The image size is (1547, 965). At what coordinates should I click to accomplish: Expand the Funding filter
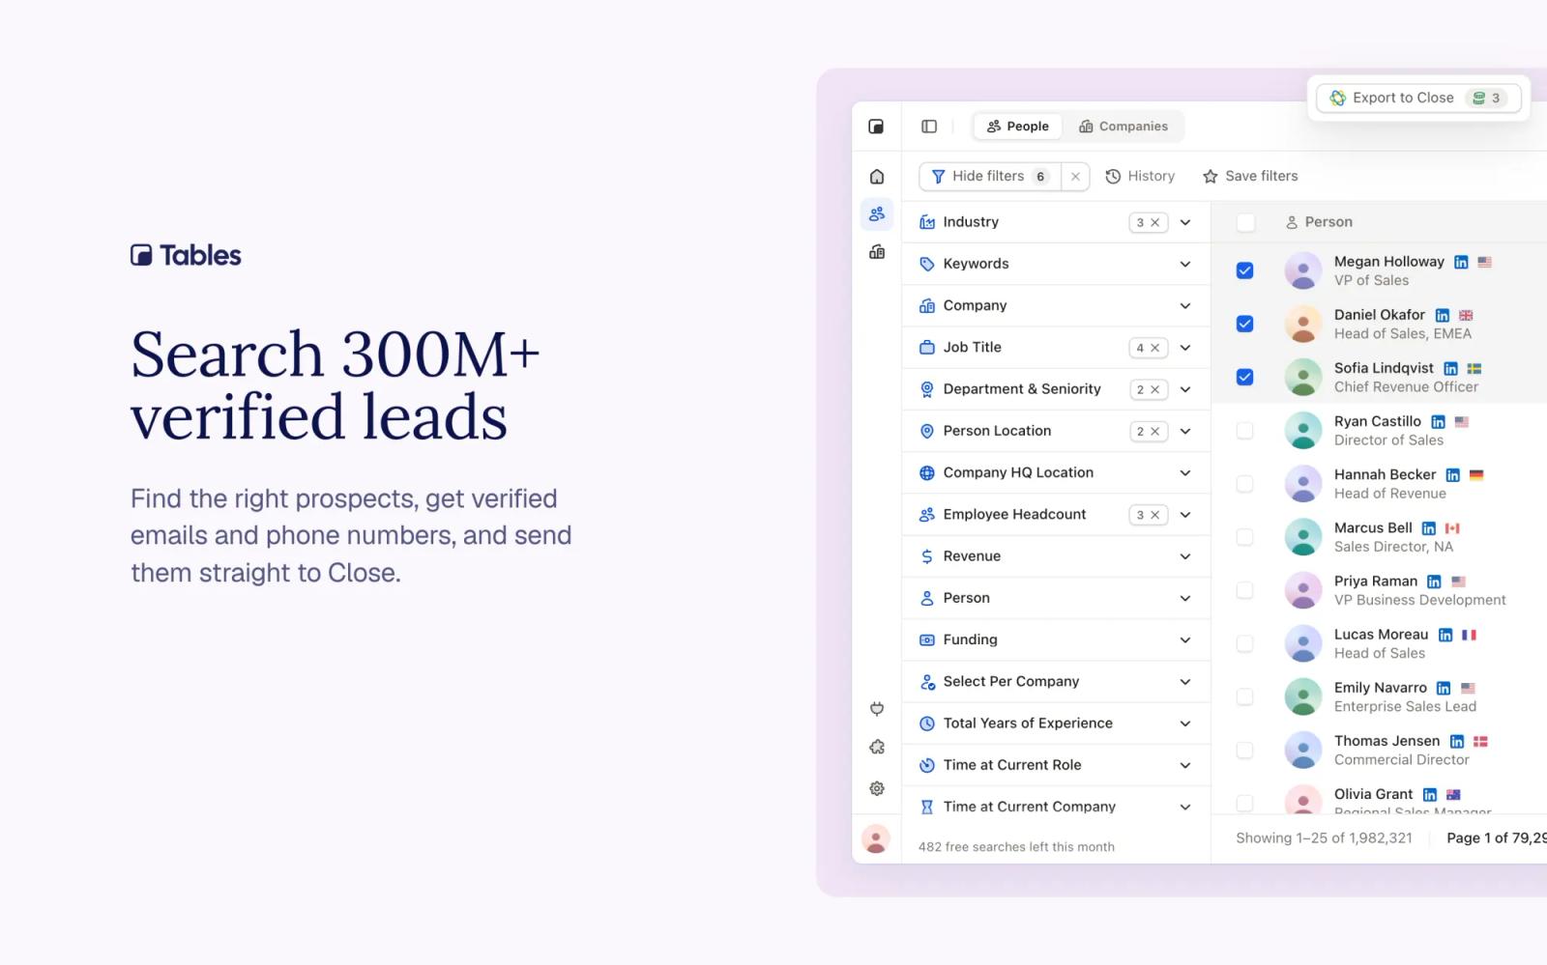(1056, 639)
